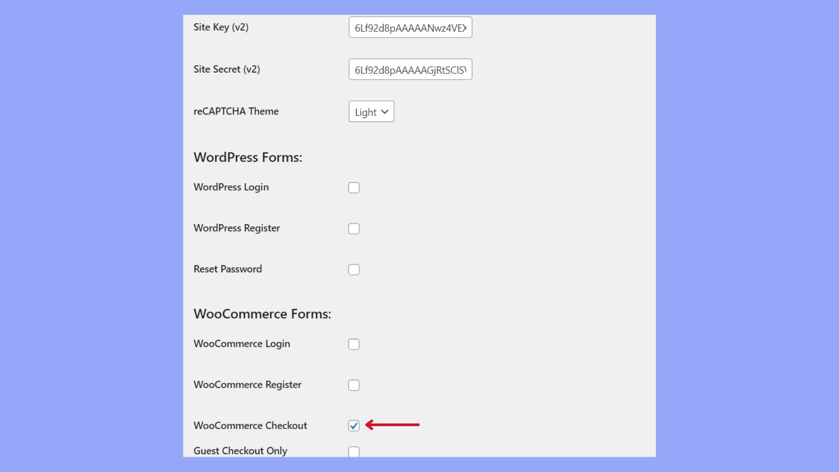
Task: Click the WordPress Forms heading
Action: coord(248,157)
